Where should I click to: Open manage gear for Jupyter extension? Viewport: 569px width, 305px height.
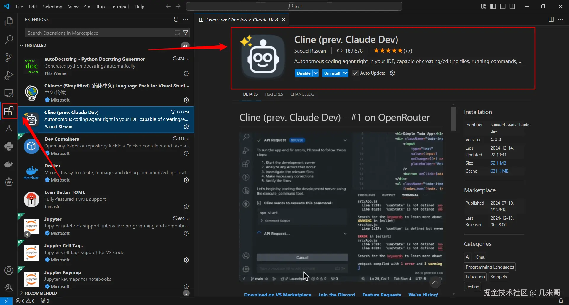(x=186, y=233)
